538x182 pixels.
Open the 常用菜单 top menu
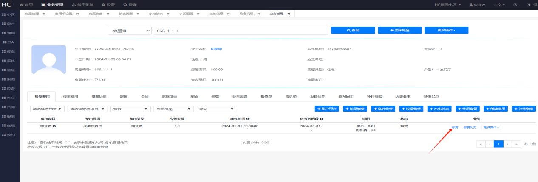coord(82,4)
